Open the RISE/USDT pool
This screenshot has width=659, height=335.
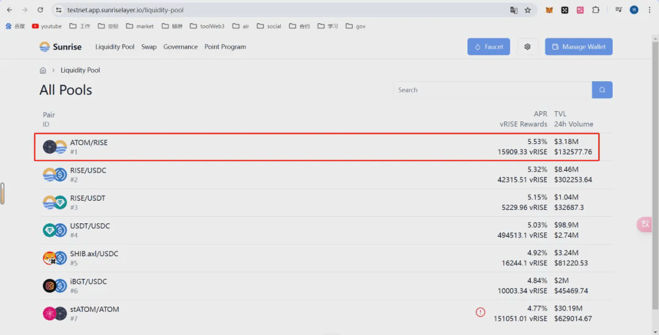pyautogui.click(x=326, y=202)
